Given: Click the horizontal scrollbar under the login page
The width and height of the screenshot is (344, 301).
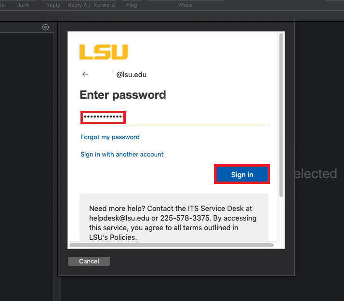Looking at the screenshot, I should click(172, 245).
